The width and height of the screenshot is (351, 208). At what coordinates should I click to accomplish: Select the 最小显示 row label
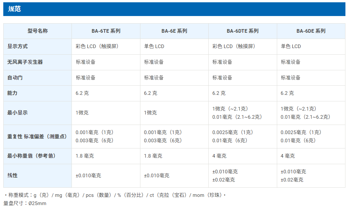click(x=18, y=113)
